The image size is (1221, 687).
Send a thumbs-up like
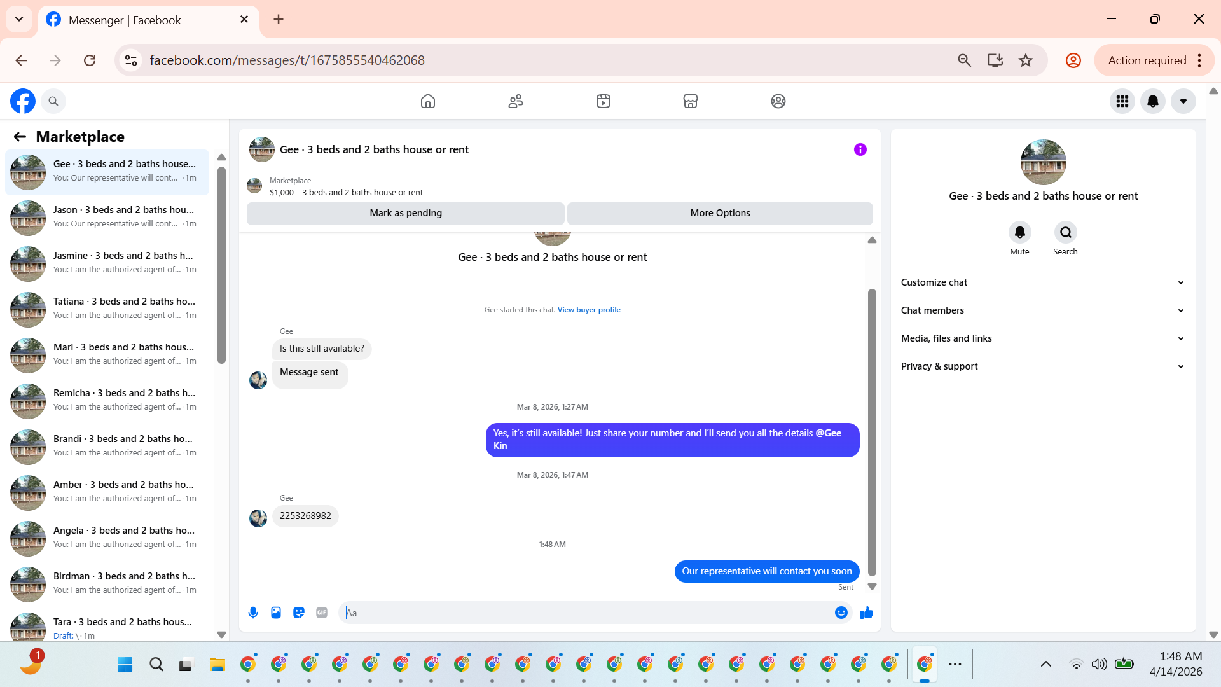coord(867,613)
